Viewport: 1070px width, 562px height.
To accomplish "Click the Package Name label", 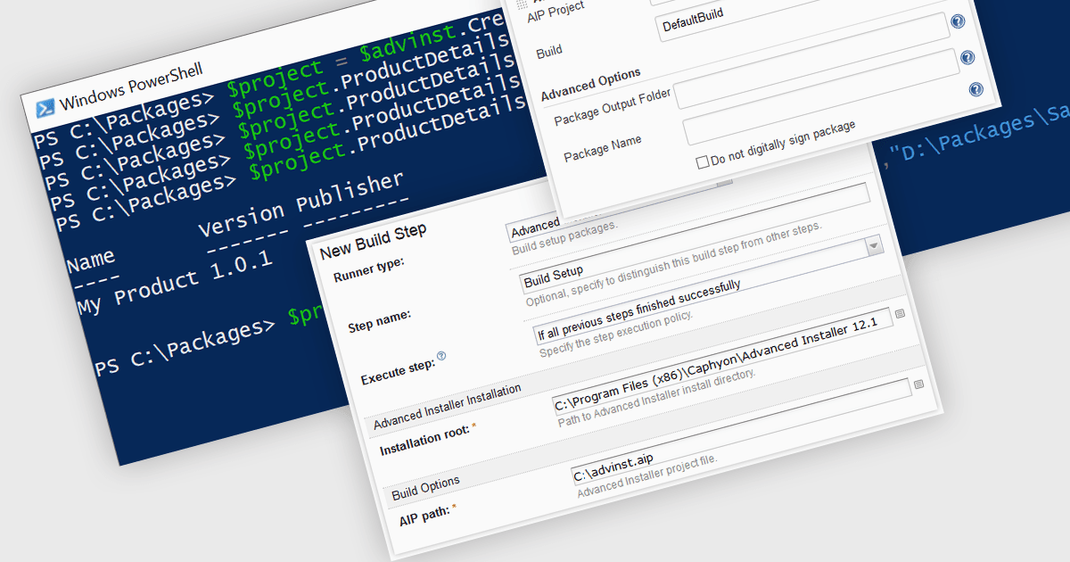I will pyautogui.click(x=602, y=147).
